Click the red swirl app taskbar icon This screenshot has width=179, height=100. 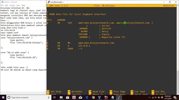click(x=106, y=97)
